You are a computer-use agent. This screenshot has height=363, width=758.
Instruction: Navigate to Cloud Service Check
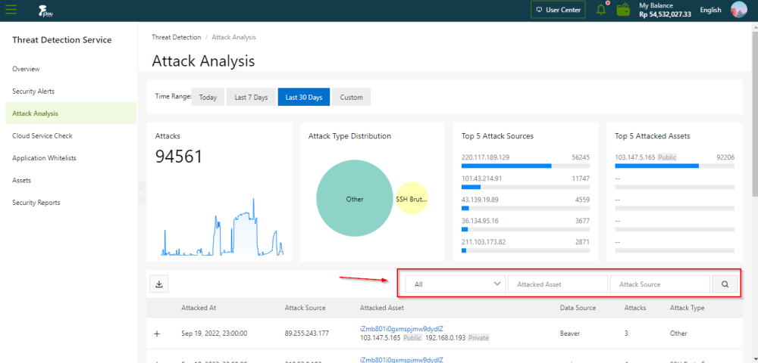point(42,135)
